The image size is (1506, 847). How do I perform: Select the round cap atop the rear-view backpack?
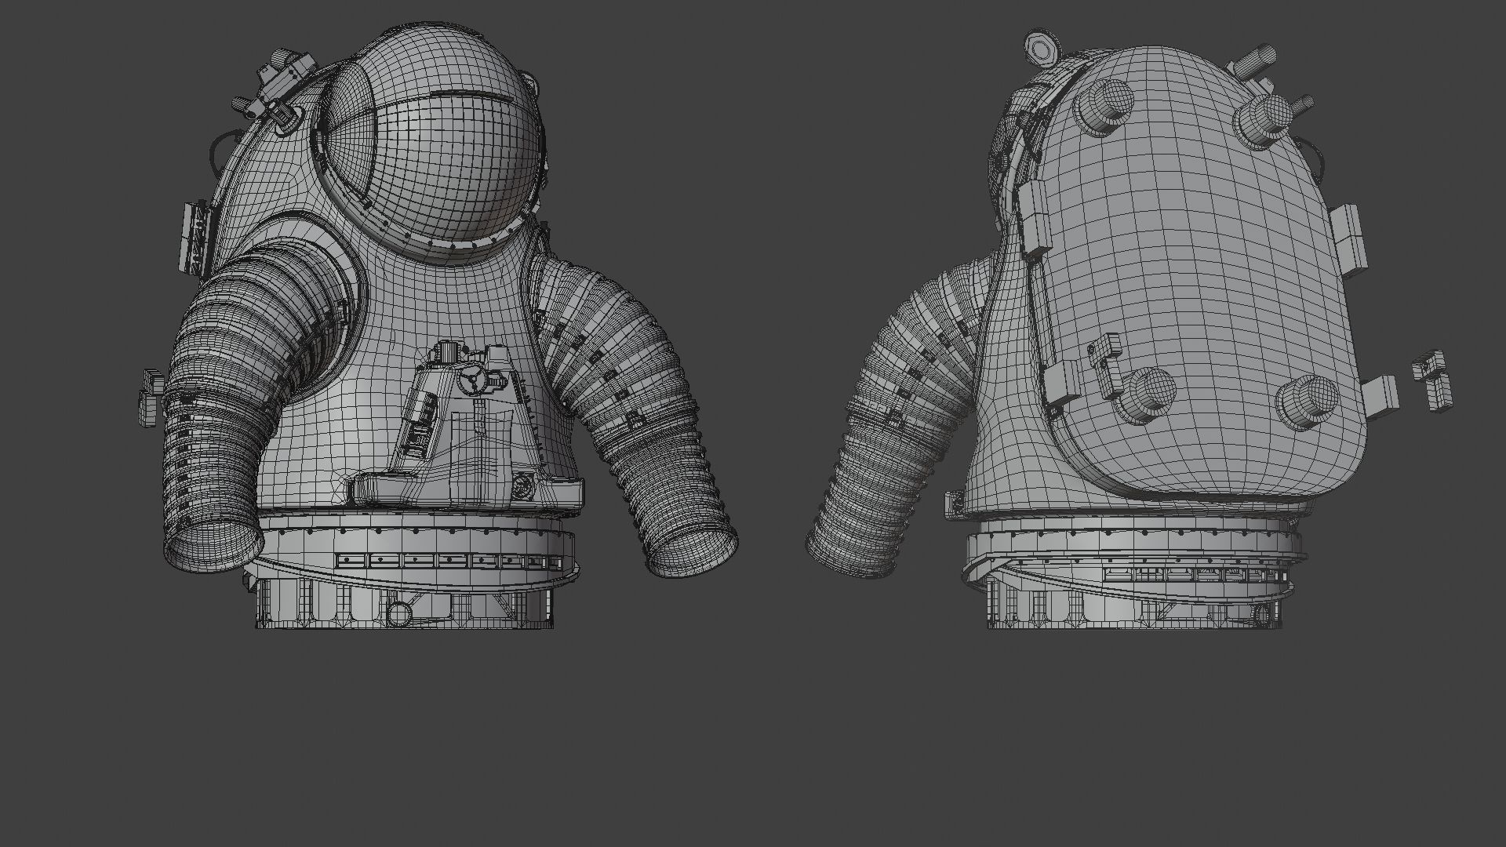point(1043,49)
